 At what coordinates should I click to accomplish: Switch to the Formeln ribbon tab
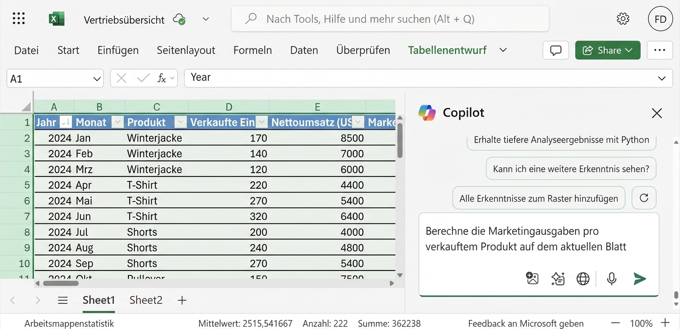[252, 50]
